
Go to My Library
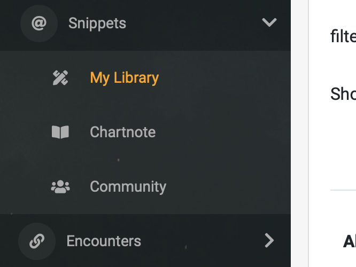[125, 78]
